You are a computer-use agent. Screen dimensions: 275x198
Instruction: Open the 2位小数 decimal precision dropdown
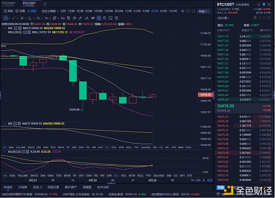223,18
